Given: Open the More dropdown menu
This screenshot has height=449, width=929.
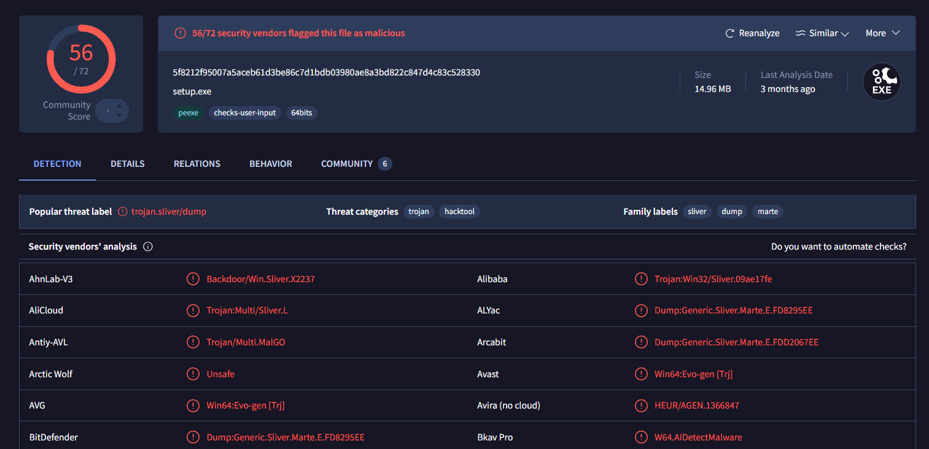Looking at the screenshot, I should pos(882,33).
